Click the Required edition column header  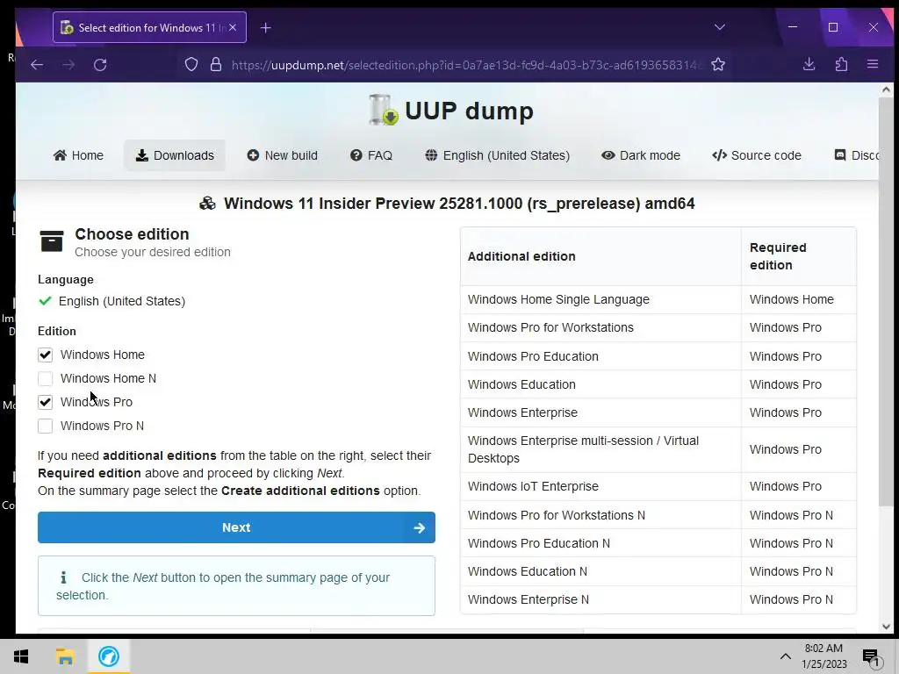[x=799, y=256]
